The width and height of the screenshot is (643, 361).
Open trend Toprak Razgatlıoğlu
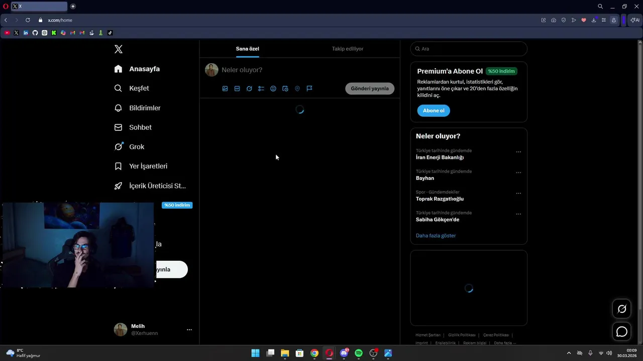[x=440, y=199]
